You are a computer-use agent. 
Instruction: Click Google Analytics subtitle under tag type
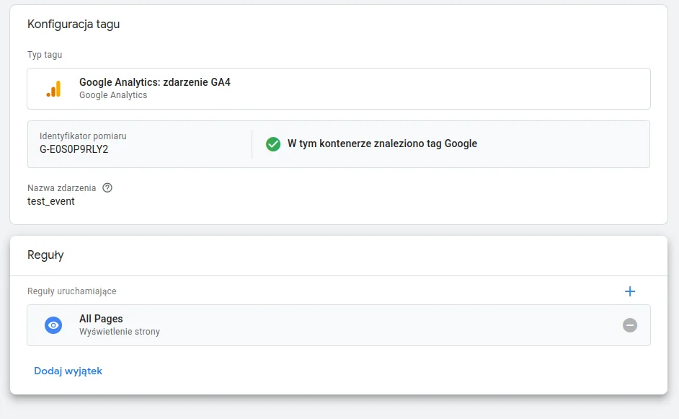113,95
